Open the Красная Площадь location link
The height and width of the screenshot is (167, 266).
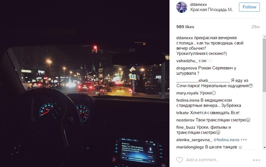211,10
